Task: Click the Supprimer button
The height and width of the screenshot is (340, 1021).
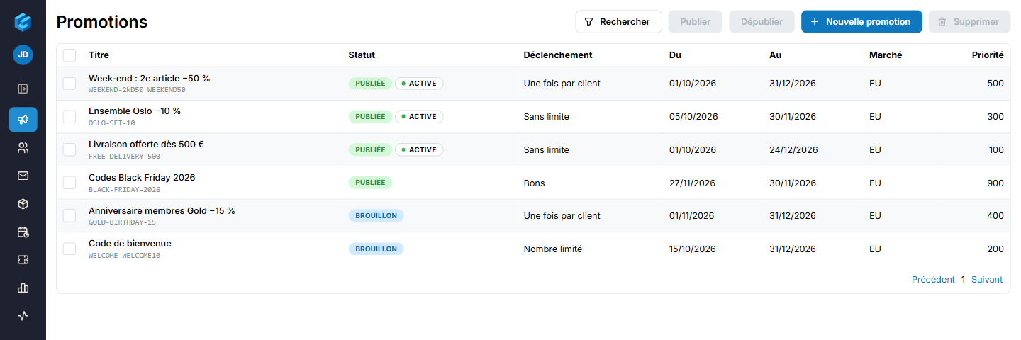Action: pyautogui.click(x=969, y=22)
